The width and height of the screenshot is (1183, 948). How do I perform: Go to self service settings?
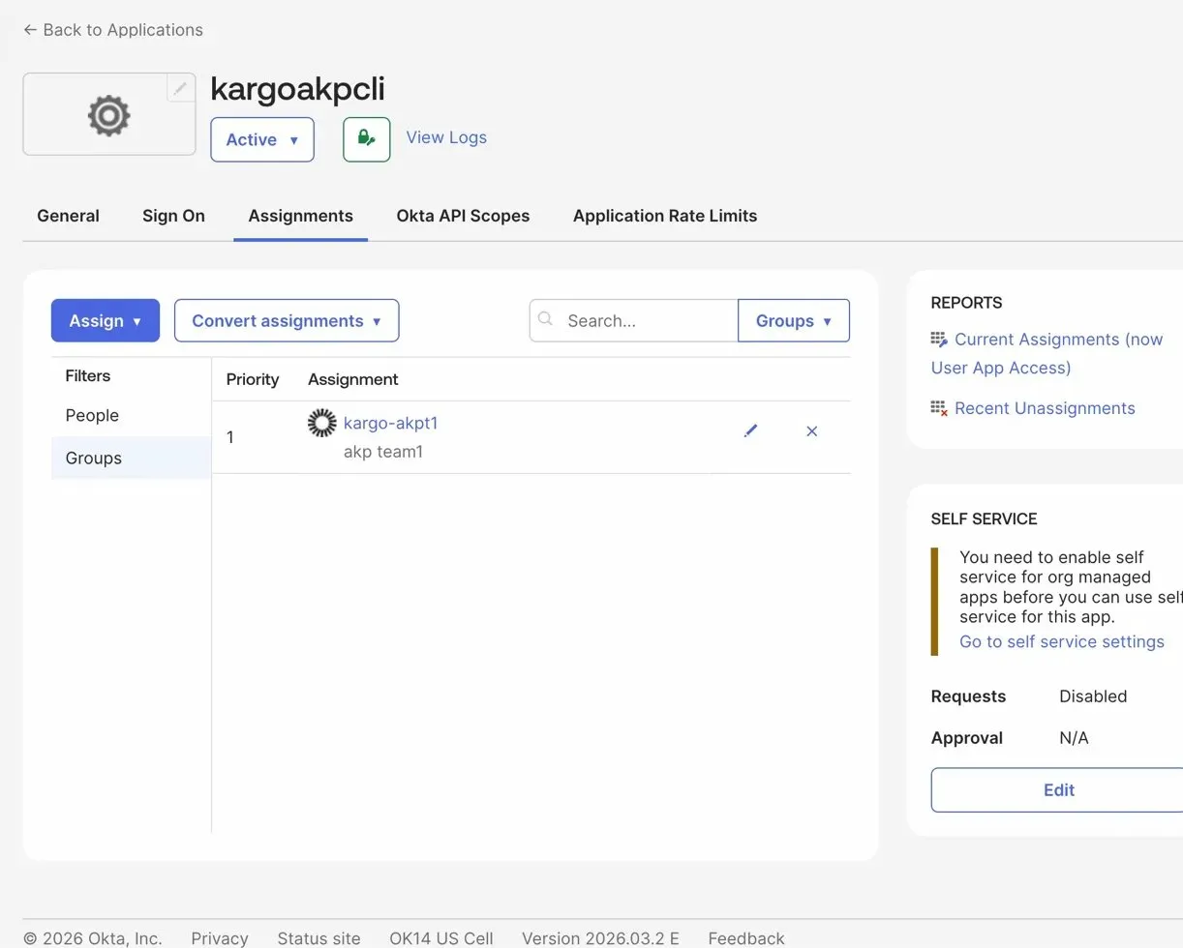[x=1062, y=641]
